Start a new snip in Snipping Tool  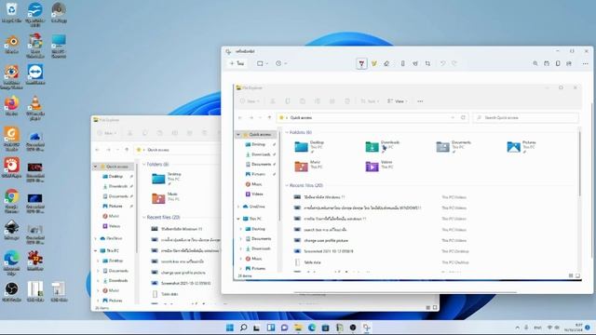coord(237,63)
